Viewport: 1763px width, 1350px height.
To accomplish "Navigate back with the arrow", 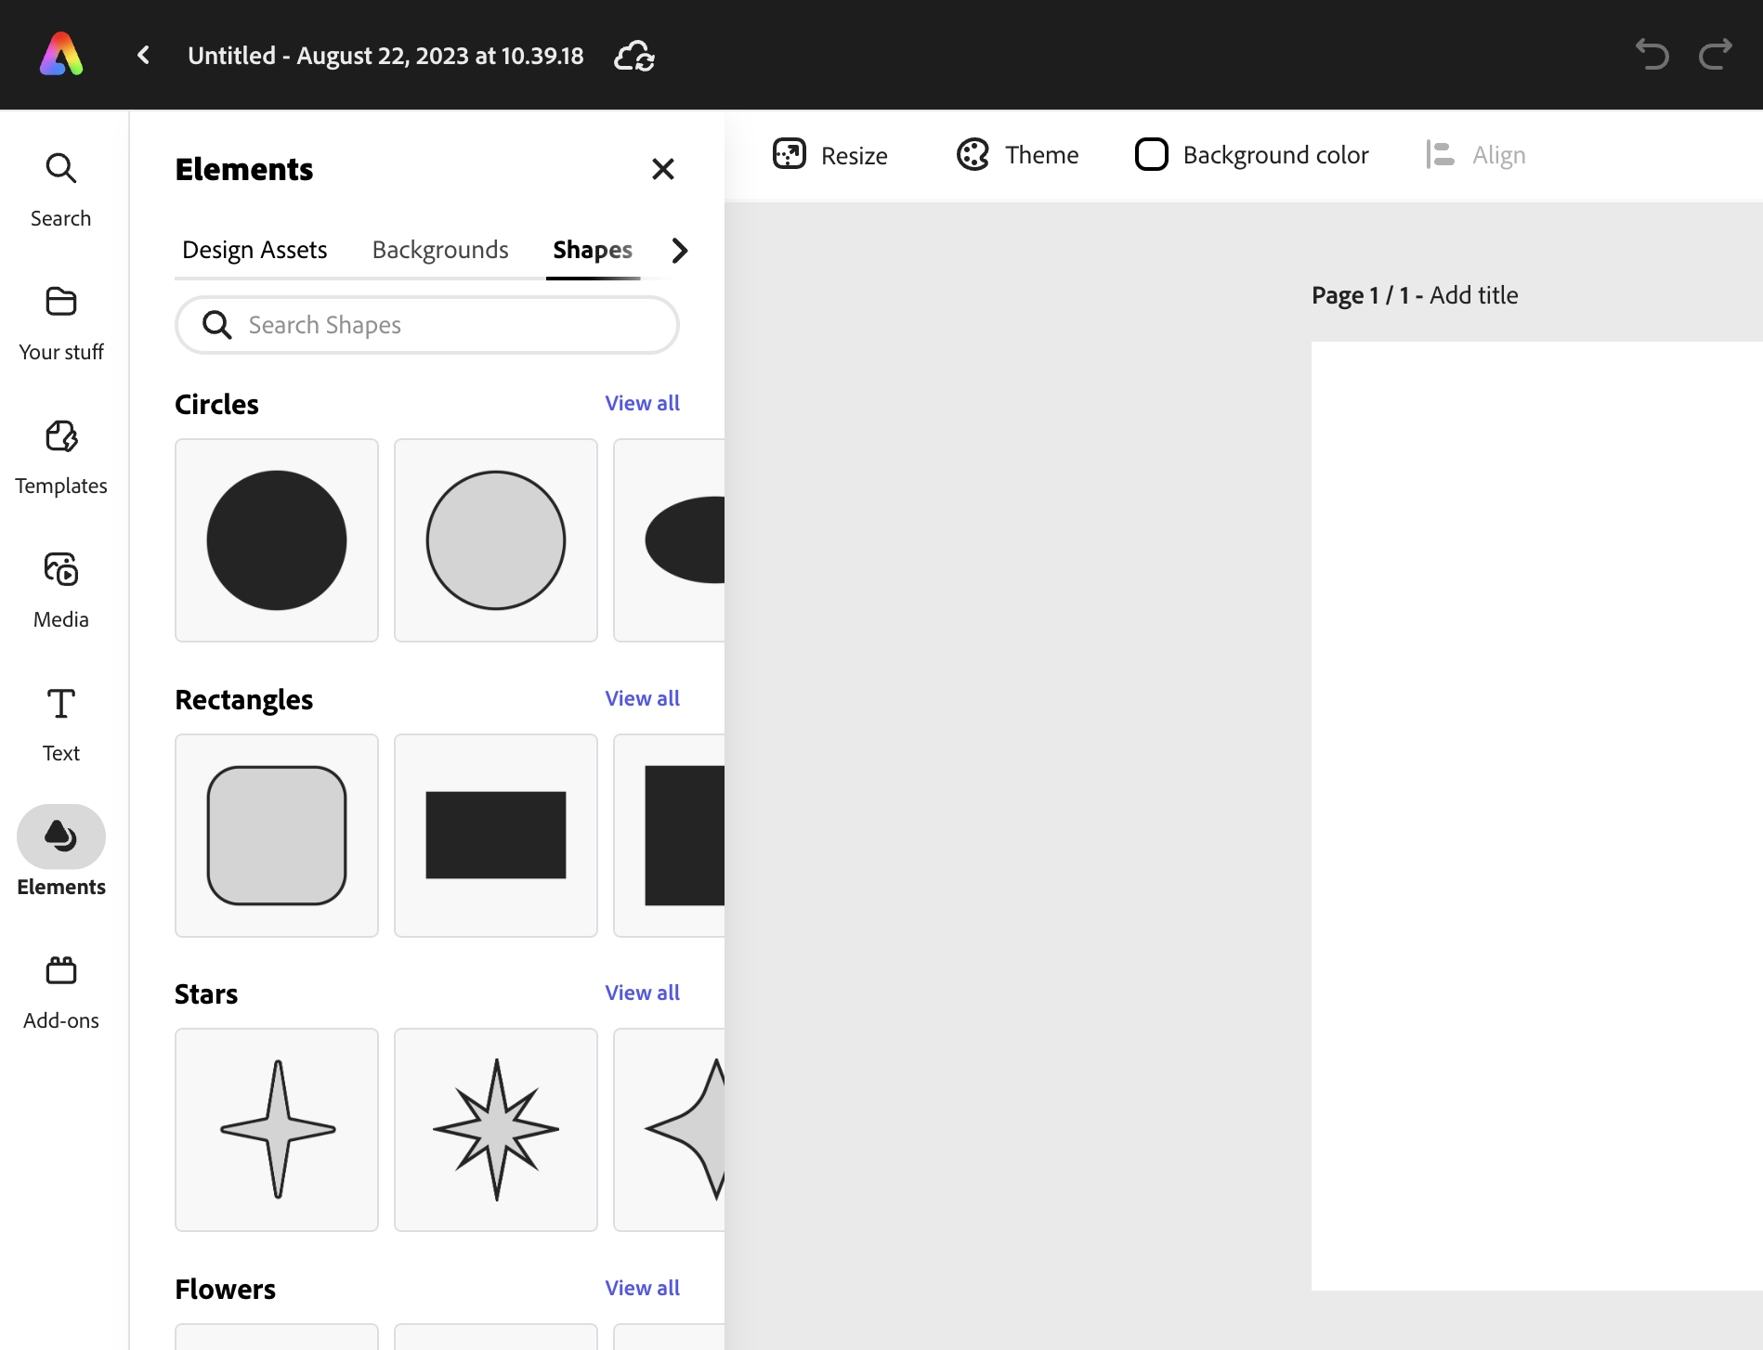I will click(143, 55).
